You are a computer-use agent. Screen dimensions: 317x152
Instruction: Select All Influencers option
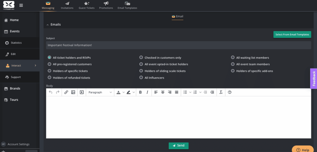click(141, 77)
